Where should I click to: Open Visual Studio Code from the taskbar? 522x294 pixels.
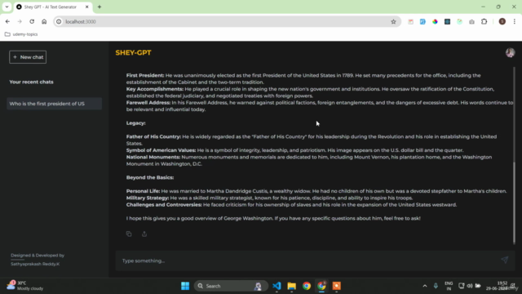(x=276, y=286)
